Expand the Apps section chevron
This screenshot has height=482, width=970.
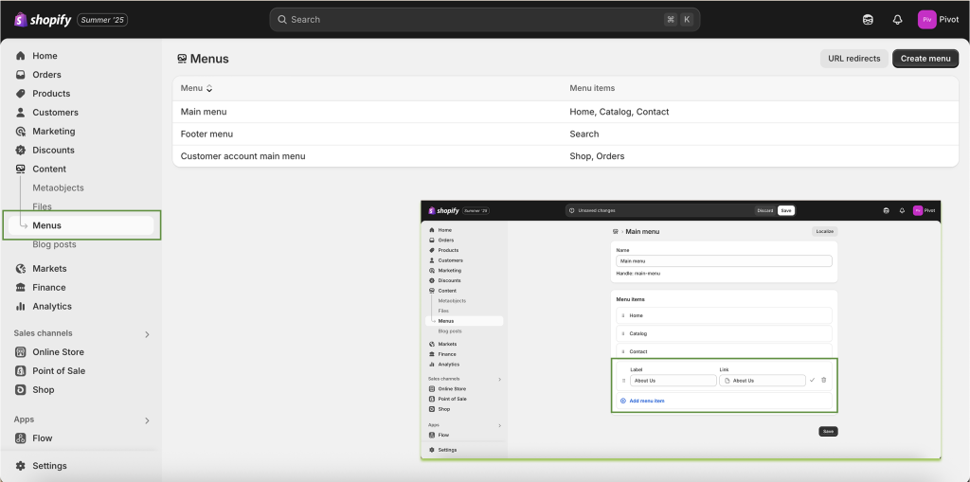point(147,420)
